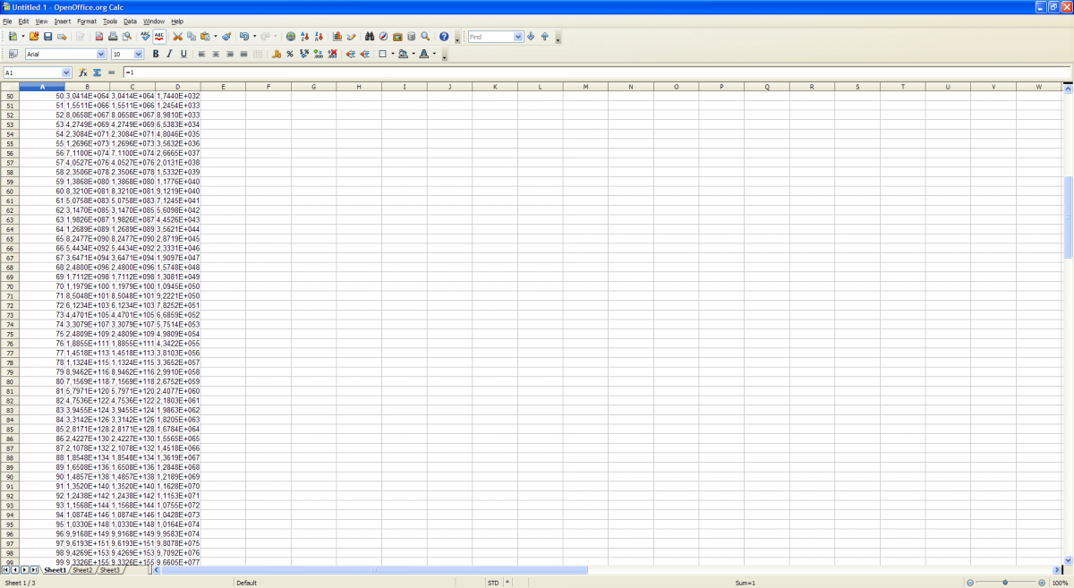Open the Insert Chart tool
This screenshot has height=588, width=1074.
coord(337,37)
